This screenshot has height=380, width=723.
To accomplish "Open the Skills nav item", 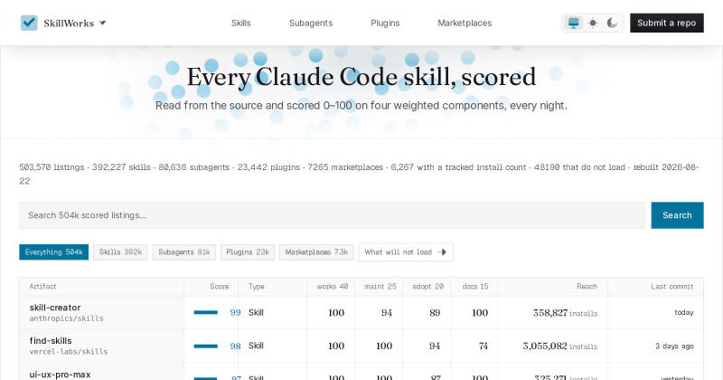I will click(240, 24).
